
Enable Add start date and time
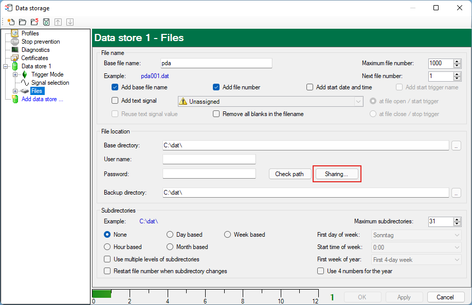310,87
